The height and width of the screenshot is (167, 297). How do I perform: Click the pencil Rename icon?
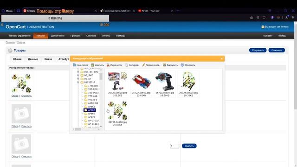click(143, 65)
